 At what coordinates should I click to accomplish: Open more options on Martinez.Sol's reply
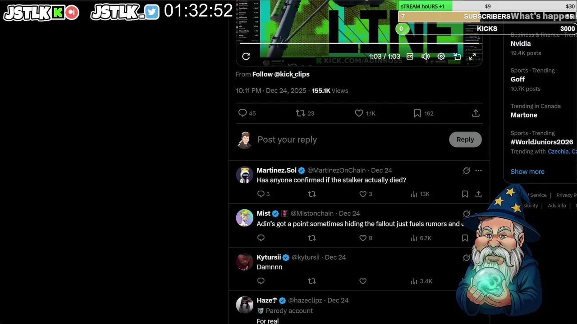478,171
